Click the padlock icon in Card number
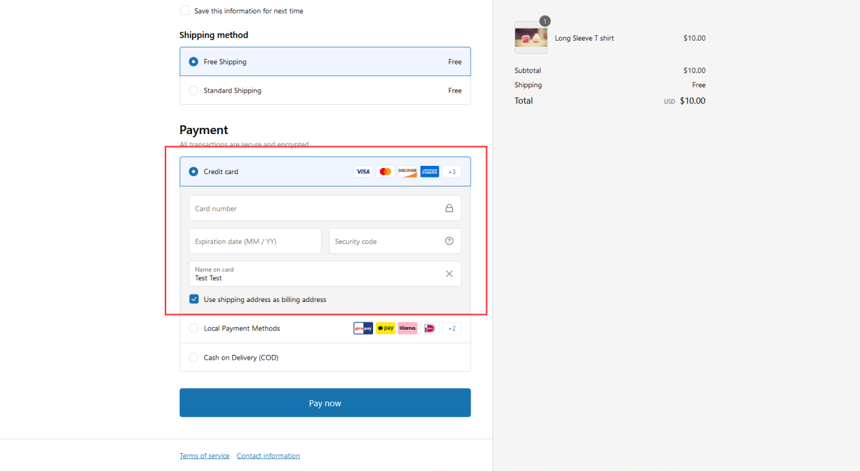The image size is (860, 472). [449, 209]
